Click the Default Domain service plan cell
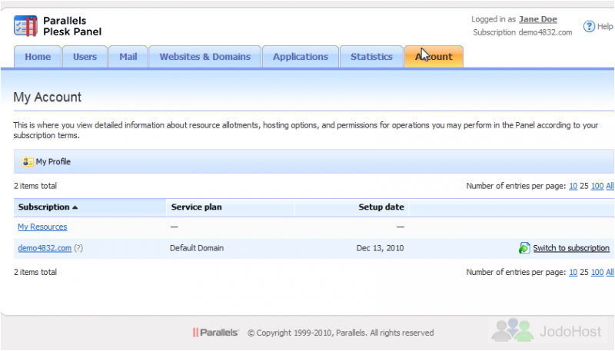The height and width of the screenshot is (351, 615). point(197,248)
